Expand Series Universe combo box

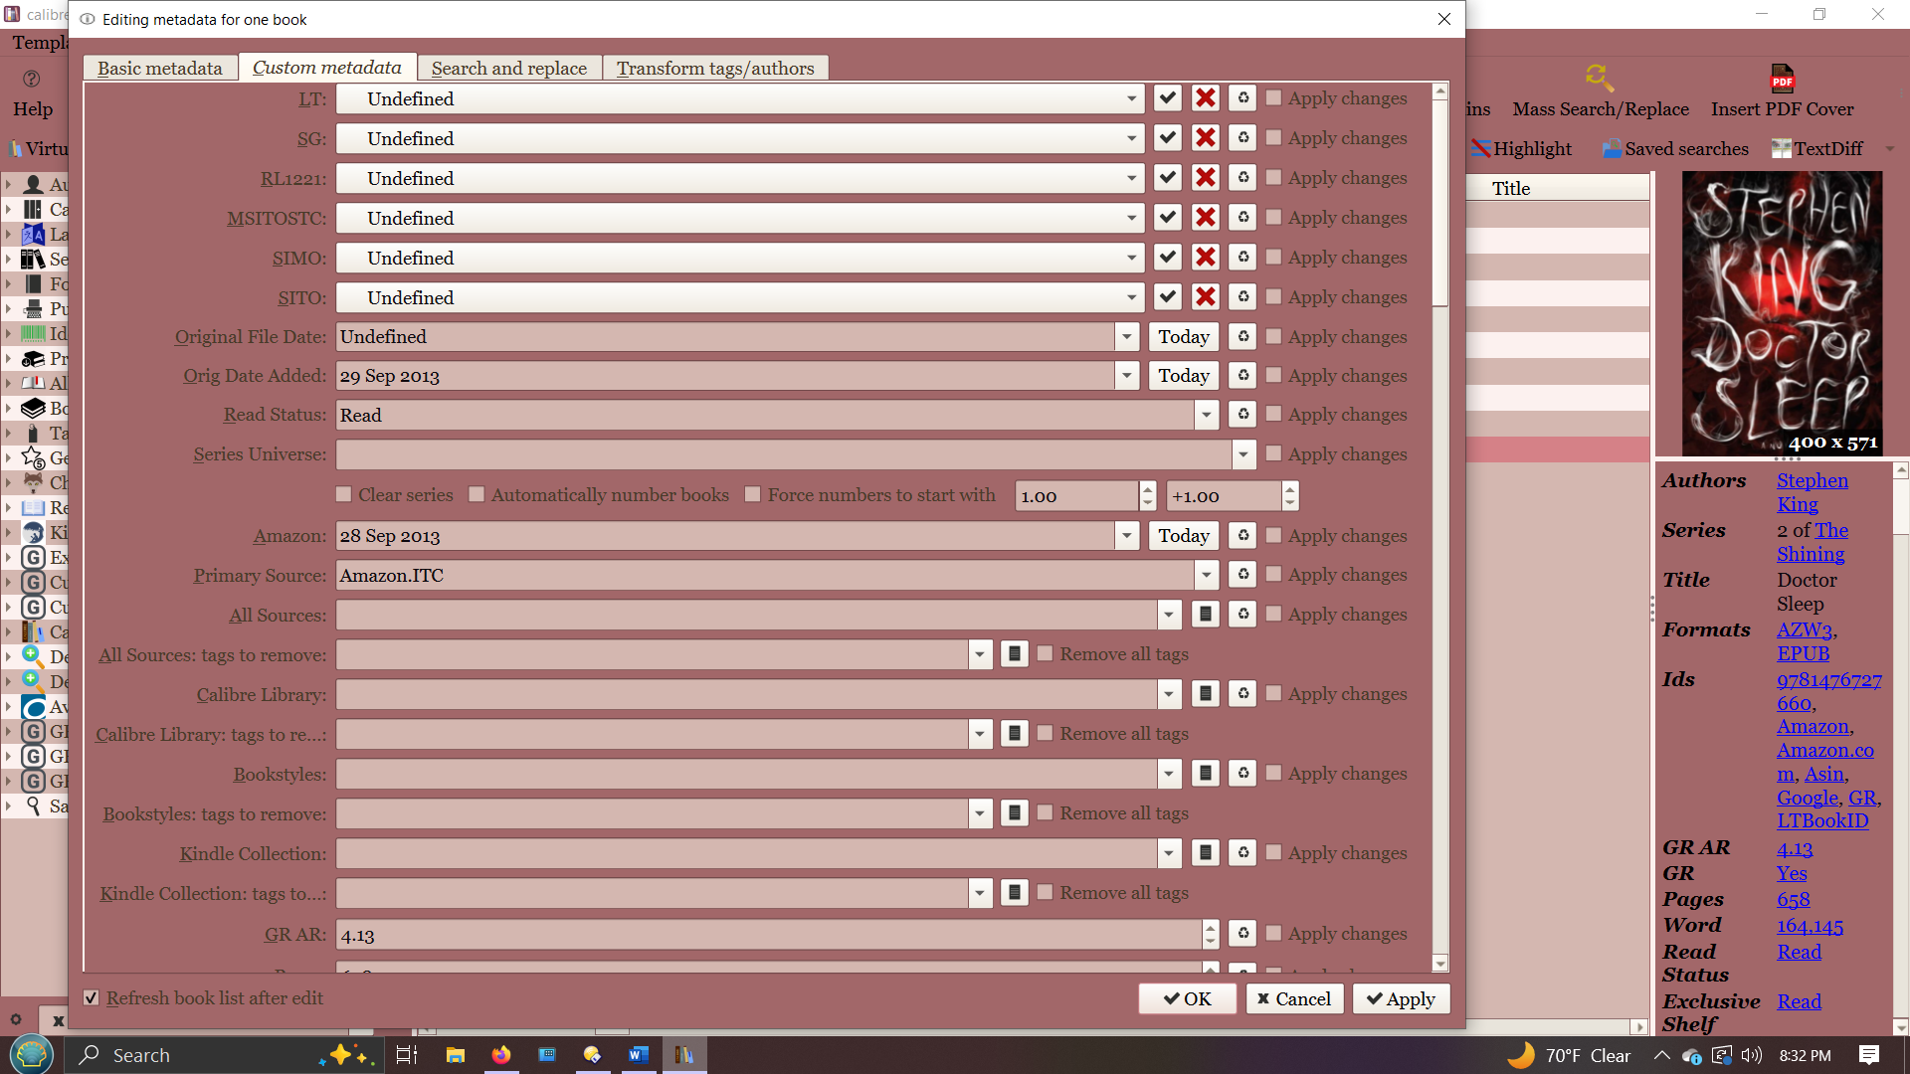(x=1243, y=454)
